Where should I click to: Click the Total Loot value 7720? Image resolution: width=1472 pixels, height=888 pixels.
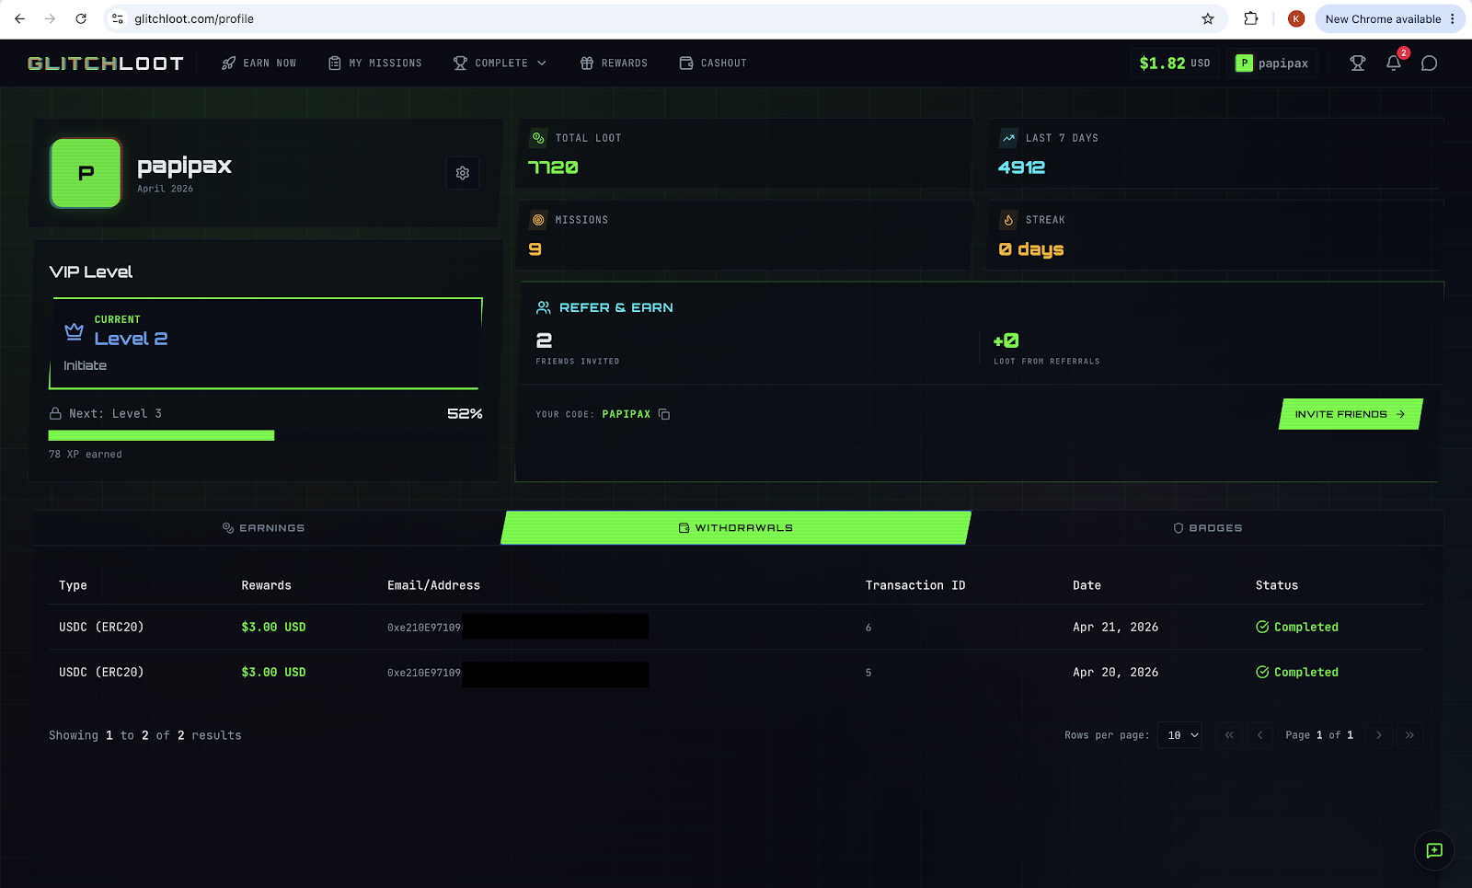click(553, 167)
